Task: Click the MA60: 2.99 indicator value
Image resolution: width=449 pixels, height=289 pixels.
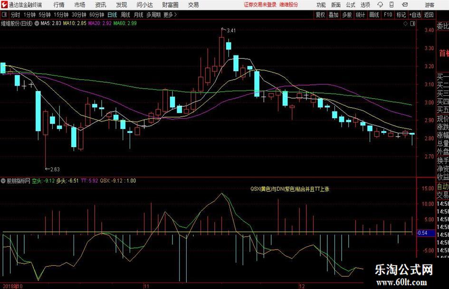Action: (125, 23)
